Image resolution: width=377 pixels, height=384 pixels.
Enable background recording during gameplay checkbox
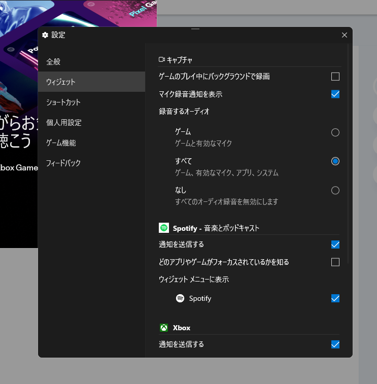click(x=335, y=77)
